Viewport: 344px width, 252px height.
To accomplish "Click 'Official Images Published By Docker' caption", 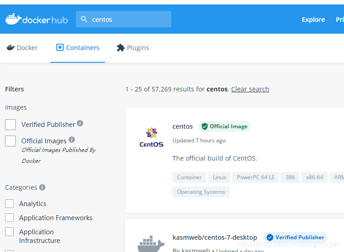I will pyautogui.click(x=59, y=155).
